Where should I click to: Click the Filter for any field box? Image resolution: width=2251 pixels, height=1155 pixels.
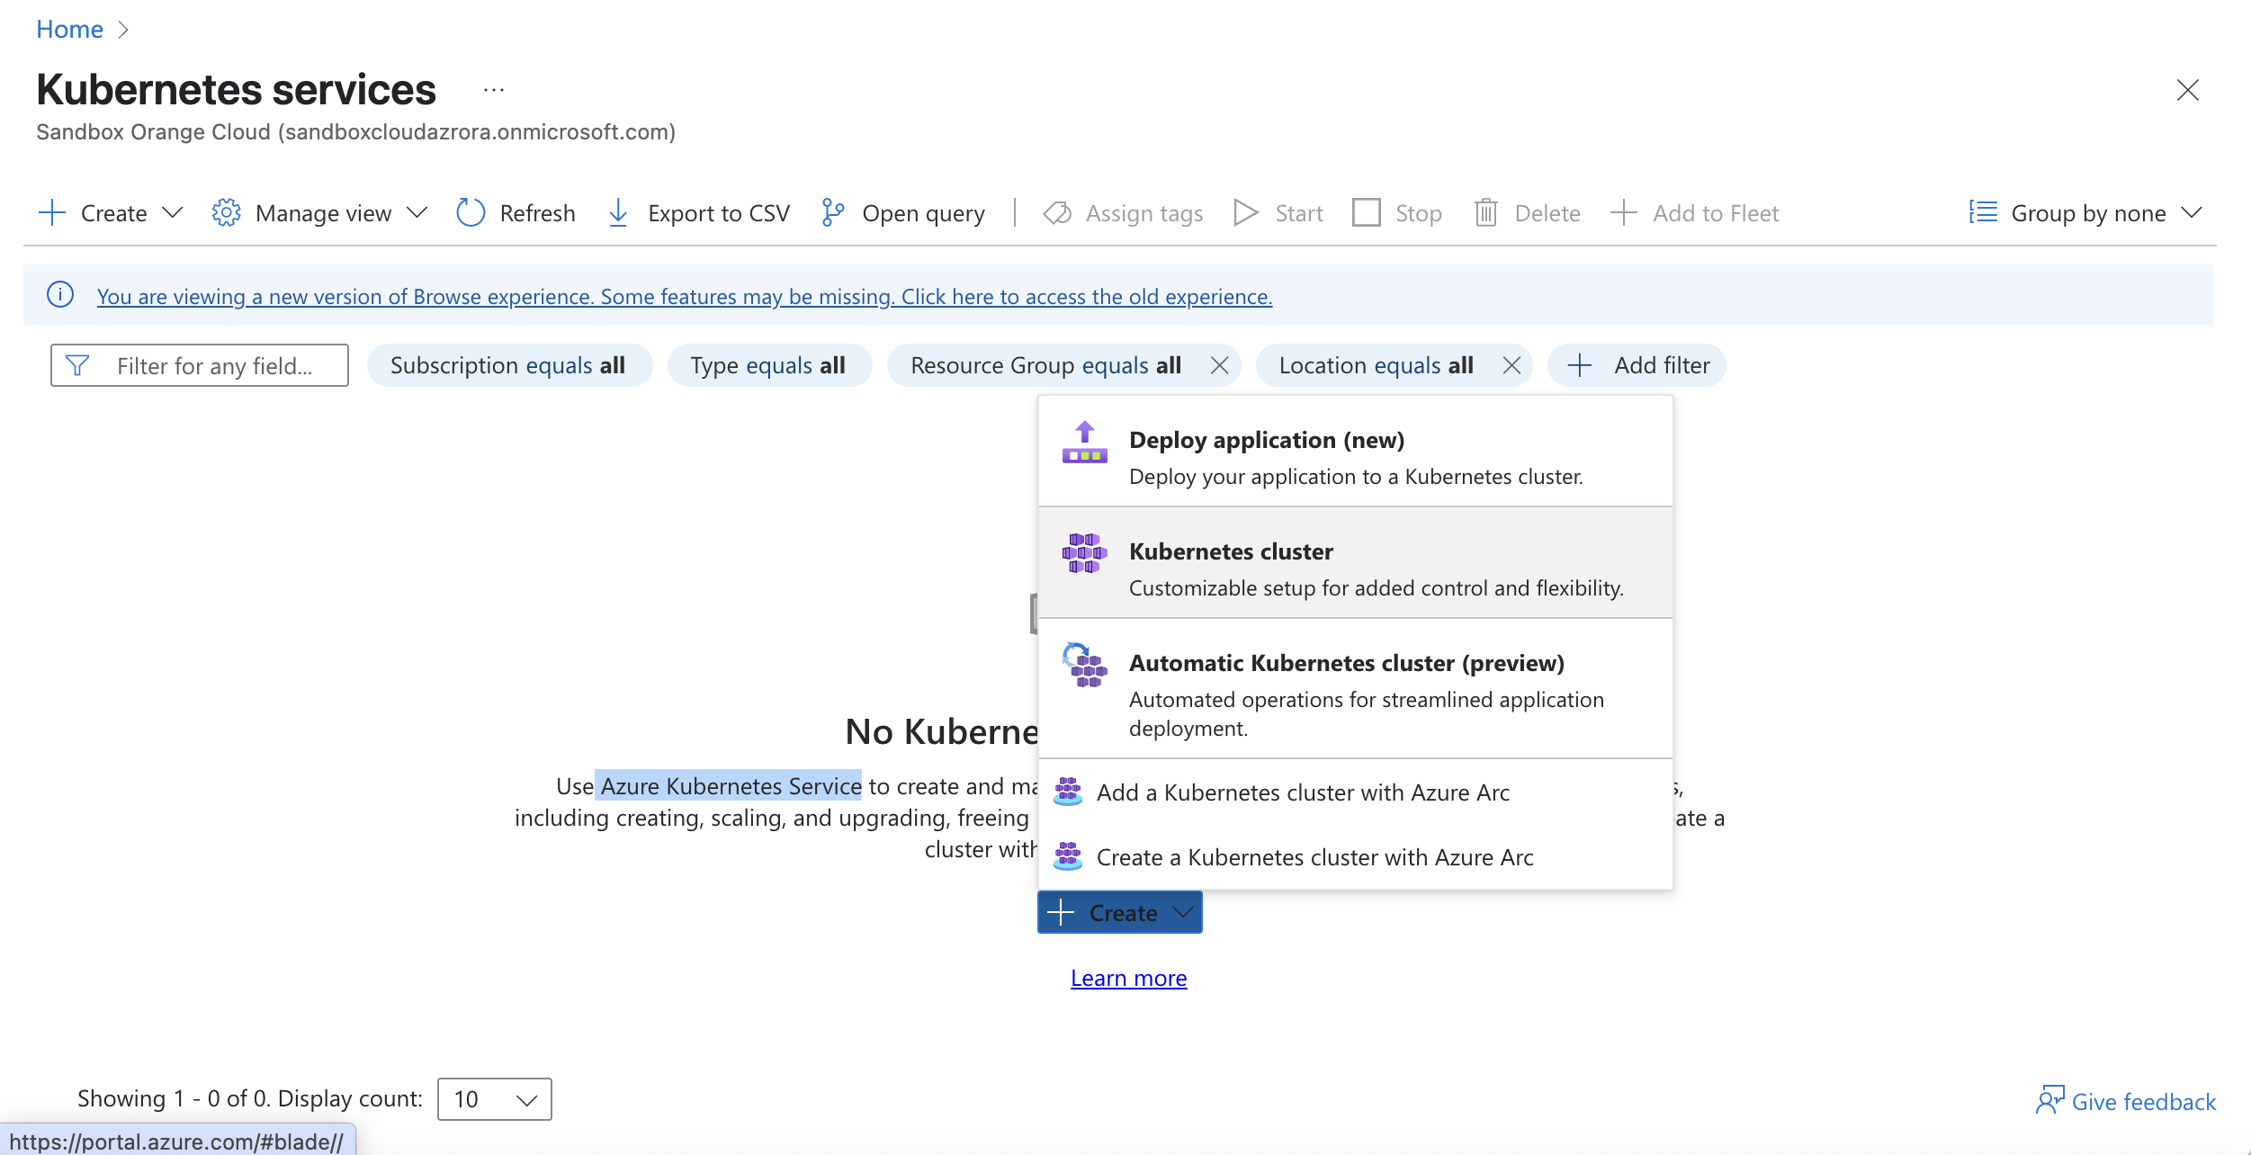213,365
